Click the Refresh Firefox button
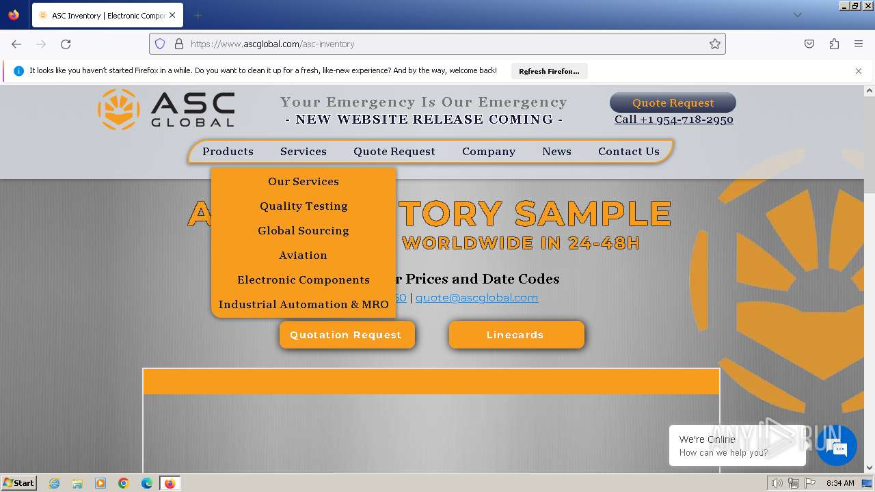The height and width of the screenshot is (492, 875). 549,71
